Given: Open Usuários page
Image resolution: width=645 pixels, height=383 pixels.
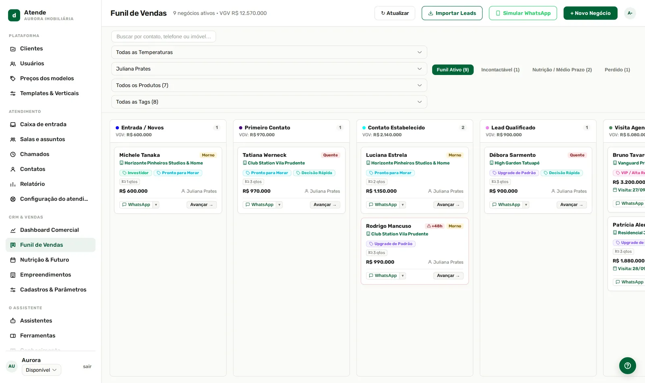Looking at the screenshot, I should tap(50, 63).
